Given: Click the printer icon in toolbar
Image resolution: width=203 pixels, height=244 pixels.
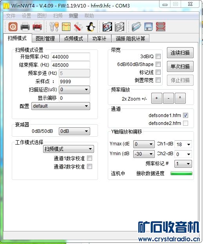Looking at the screenshot, I should tap(25, 27).
